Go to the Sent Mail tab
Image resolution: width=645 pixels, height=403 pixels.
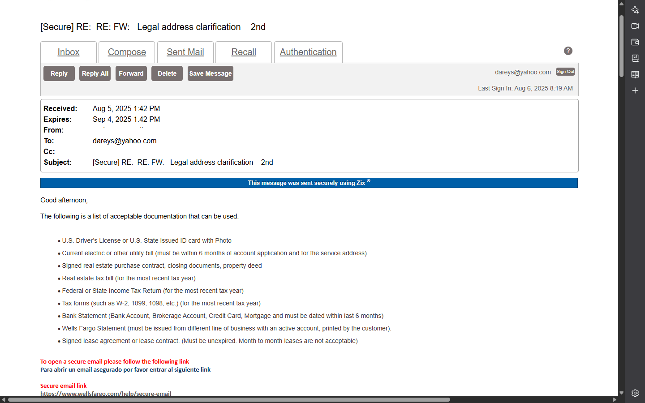[185, 52]
